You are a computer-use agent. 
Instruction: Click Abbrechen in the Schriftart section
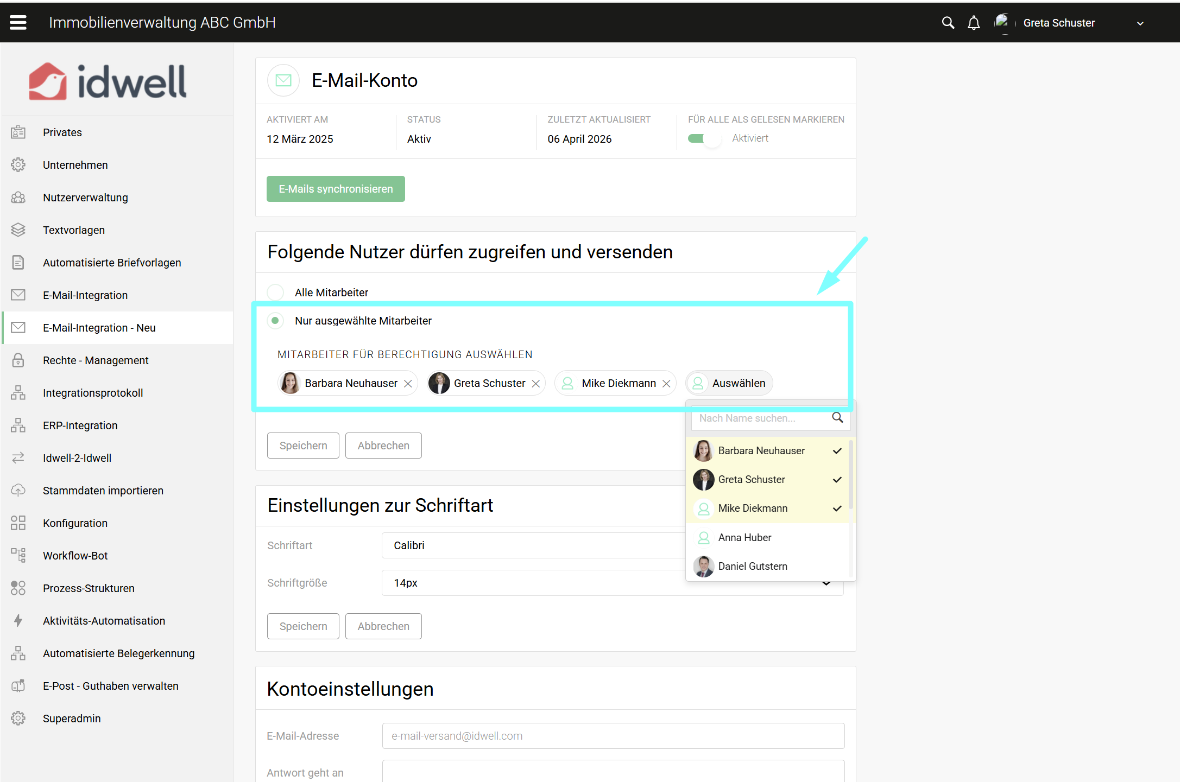point(383,626)
